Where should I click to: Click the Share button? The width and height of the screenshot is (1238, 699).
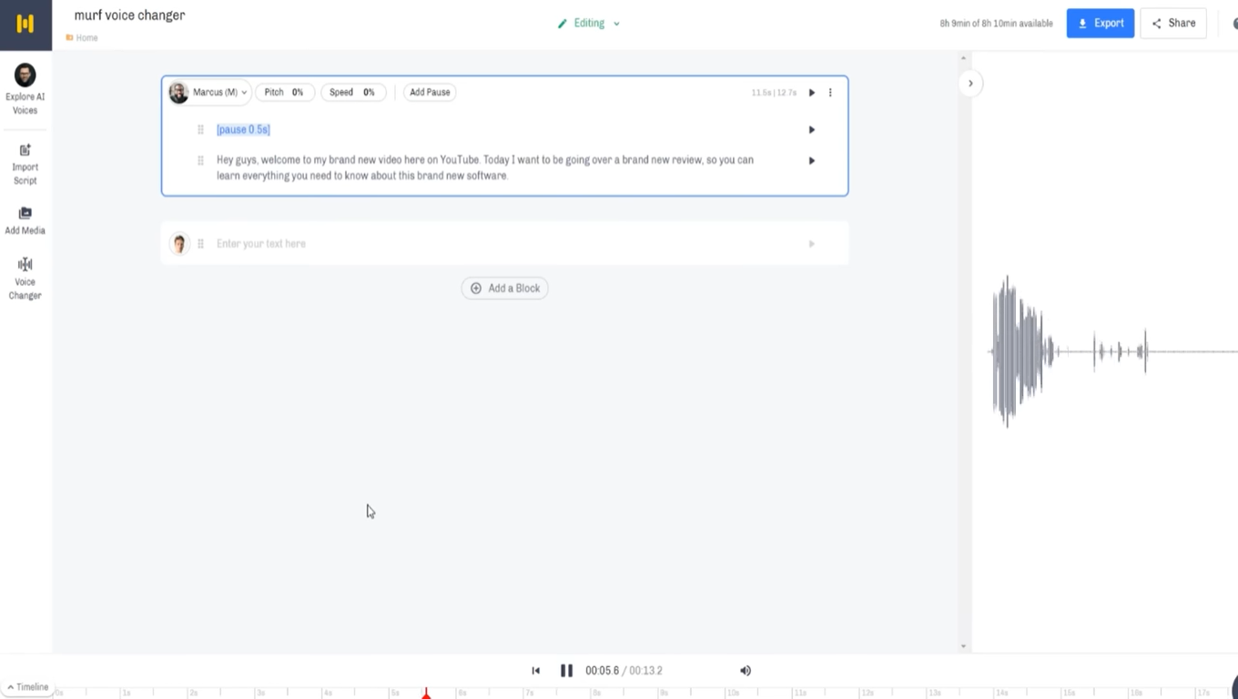(1173, 24)
